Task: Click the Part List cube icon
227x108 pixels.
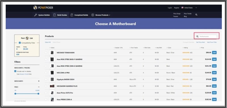Action: (x=27, y=38)
